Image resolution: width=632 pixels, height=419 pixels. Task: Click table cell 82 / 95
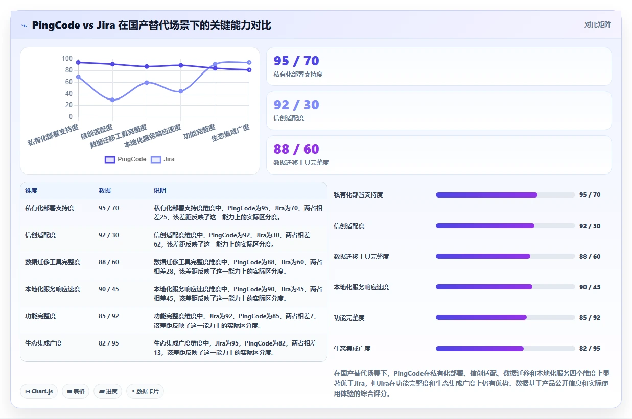(109, 343)
